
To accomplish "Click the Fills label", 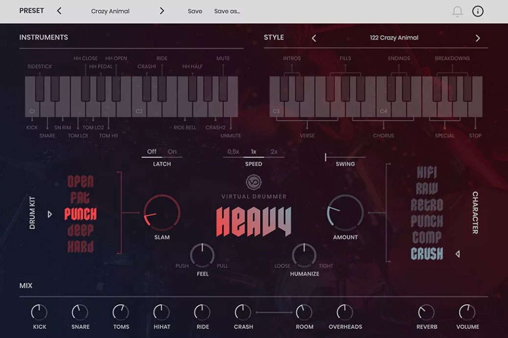I will pos(346,58).
